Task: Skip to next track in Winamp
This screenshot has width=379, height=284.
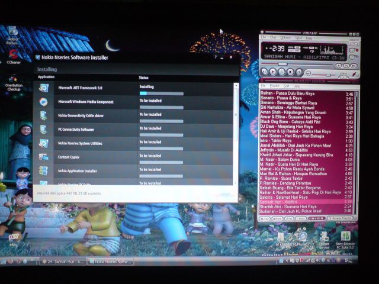Action: pyautogui.click(x=299, y=72)
